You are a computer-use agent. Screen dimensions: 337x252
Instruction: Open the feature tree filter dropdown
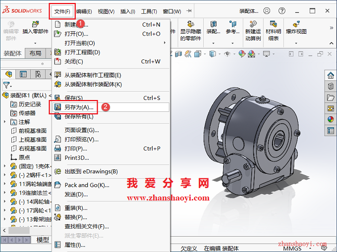tap(7, 85)
